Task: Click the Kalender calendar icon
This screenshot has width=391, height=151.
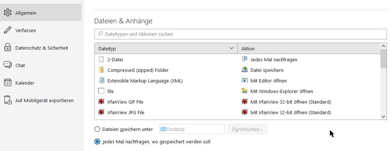Action: (x=8, y=83)
